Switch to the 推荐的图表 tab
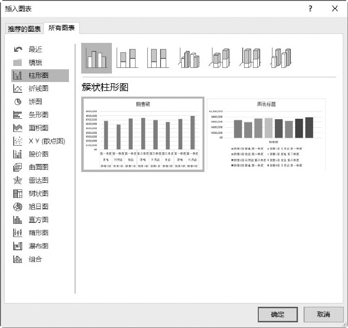The image size is (348, 328). tap(24, 29)
